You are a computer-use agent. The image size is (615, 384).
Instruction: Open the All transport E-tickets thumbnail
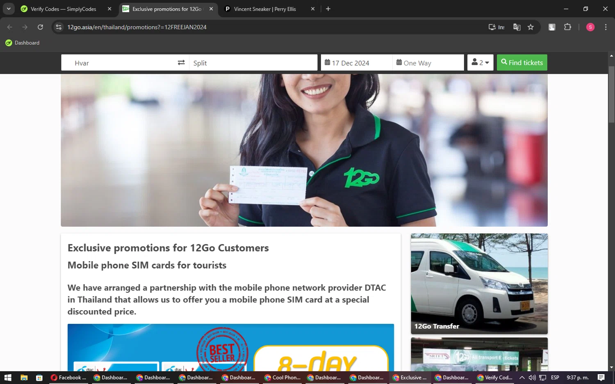pyautogui.click(x=479, y=355)
